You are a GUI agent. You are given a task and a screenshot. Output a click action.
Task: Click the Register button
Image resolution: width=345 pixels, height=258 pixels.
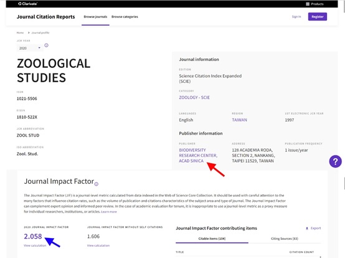[318, 17]
